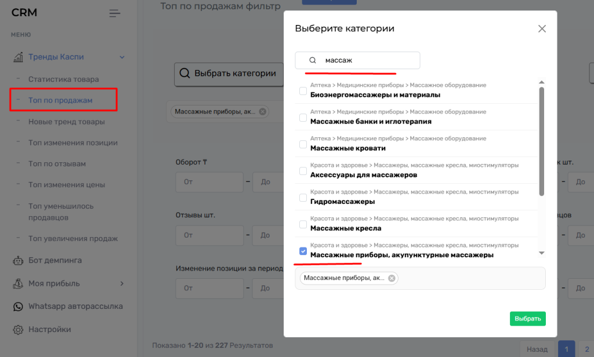Collapse the Тренды Каспи menu chevron

[x=122, y=57]
